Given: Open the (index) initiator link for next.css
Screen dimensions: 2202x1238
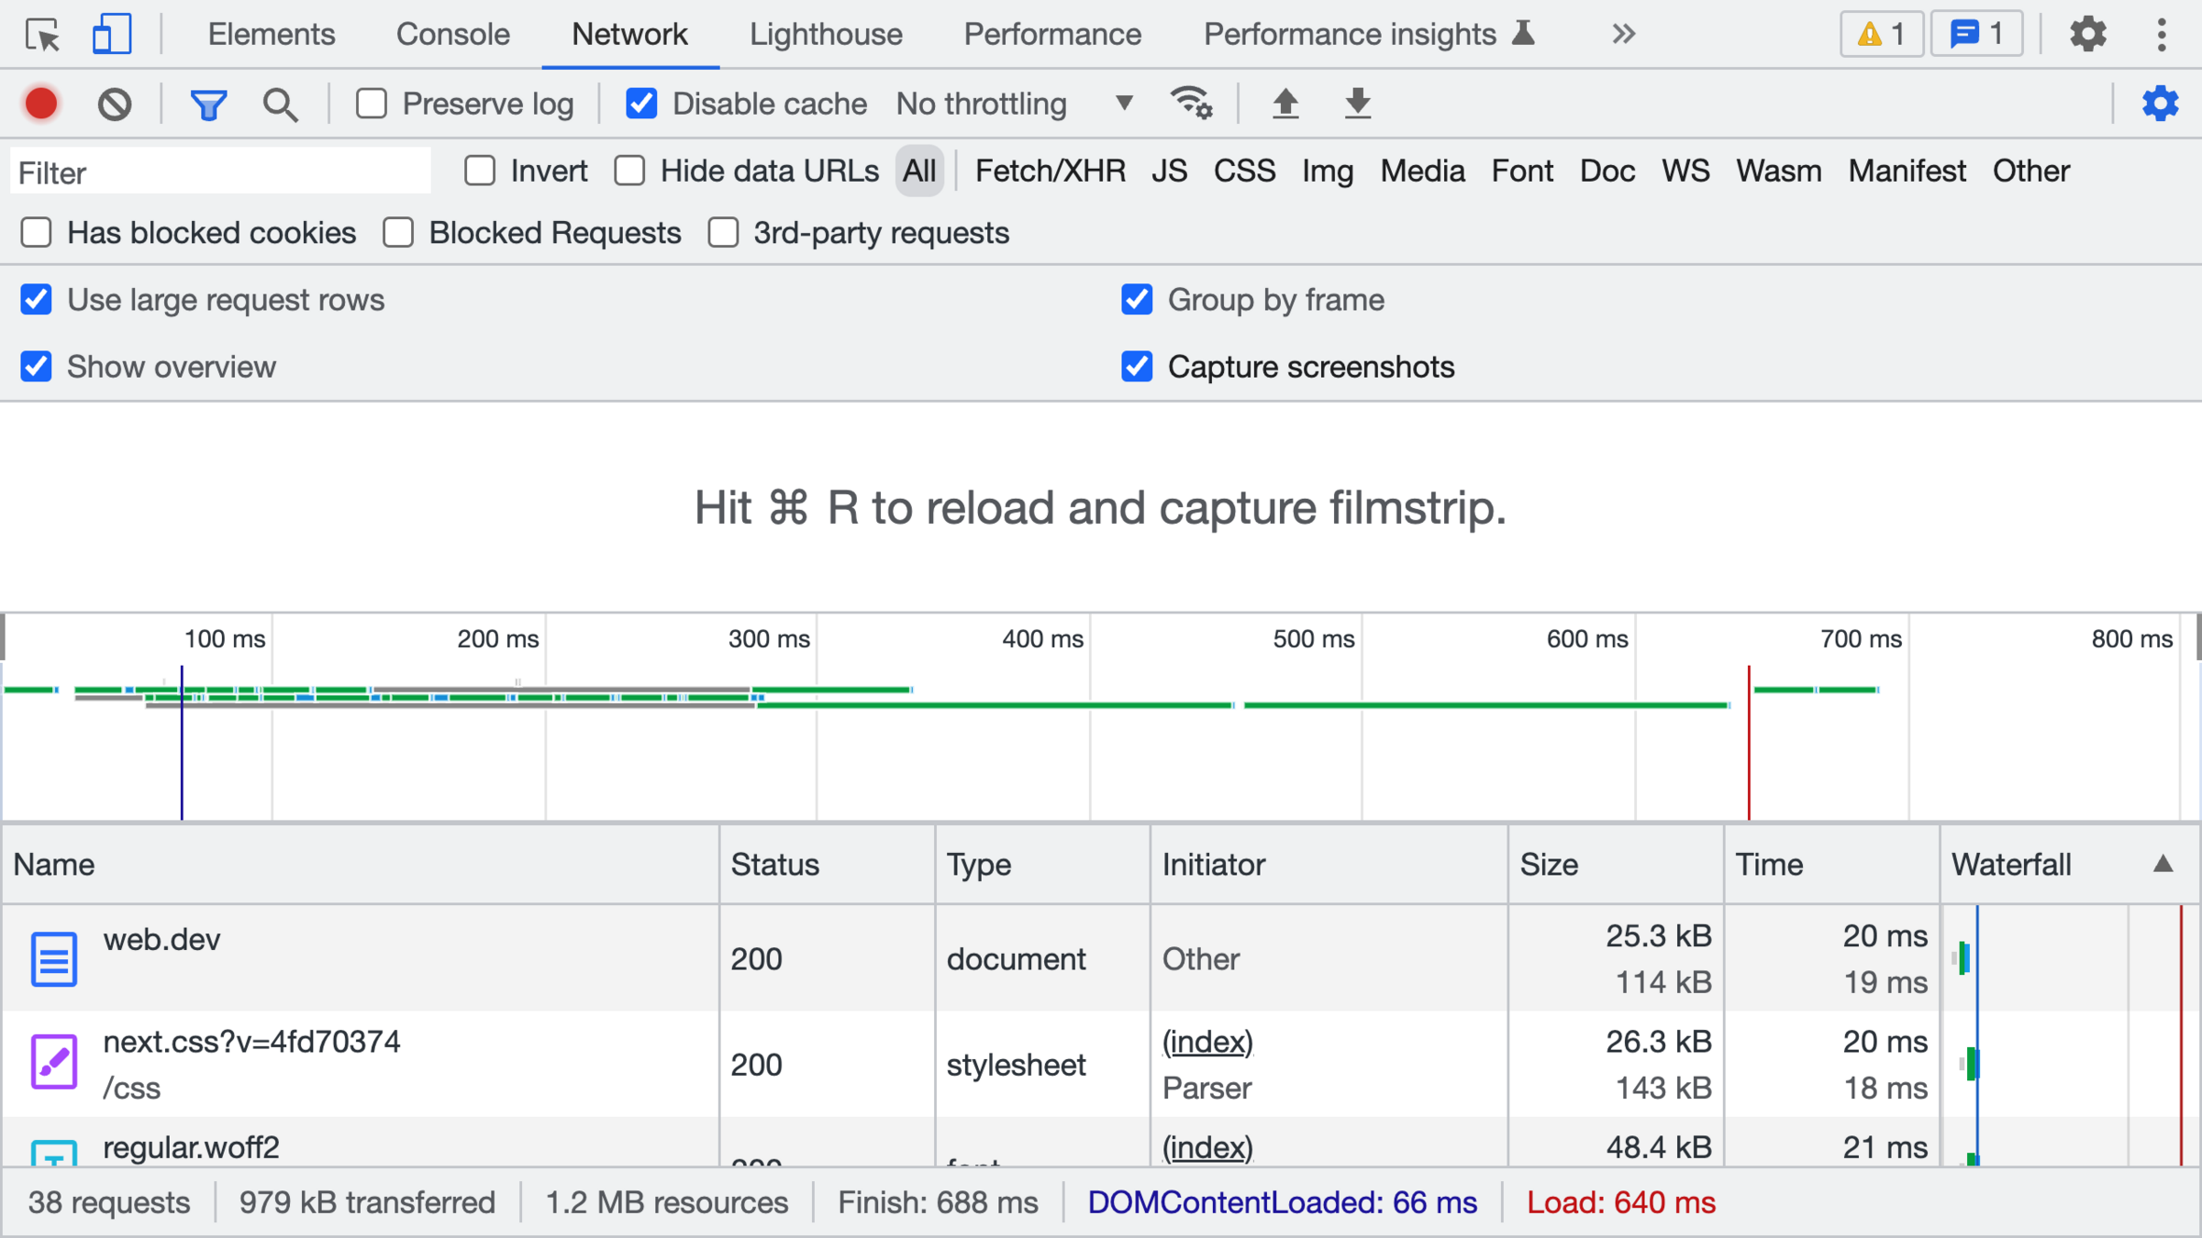Looking at the screenshot, I should [1207, 1042].
